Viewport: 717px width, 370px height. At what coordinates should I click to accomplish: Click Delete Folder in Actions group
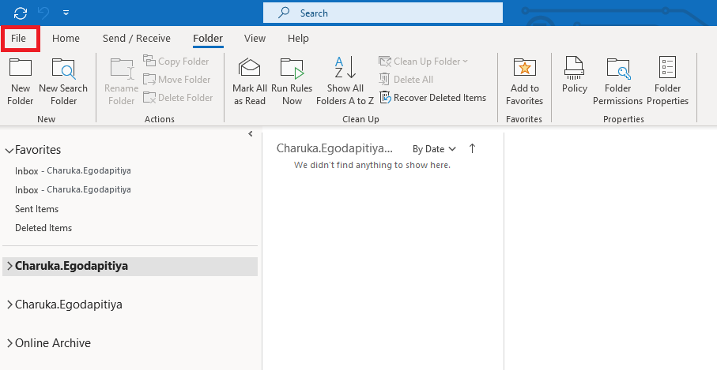pyautogui.click(x=178, y=98)
